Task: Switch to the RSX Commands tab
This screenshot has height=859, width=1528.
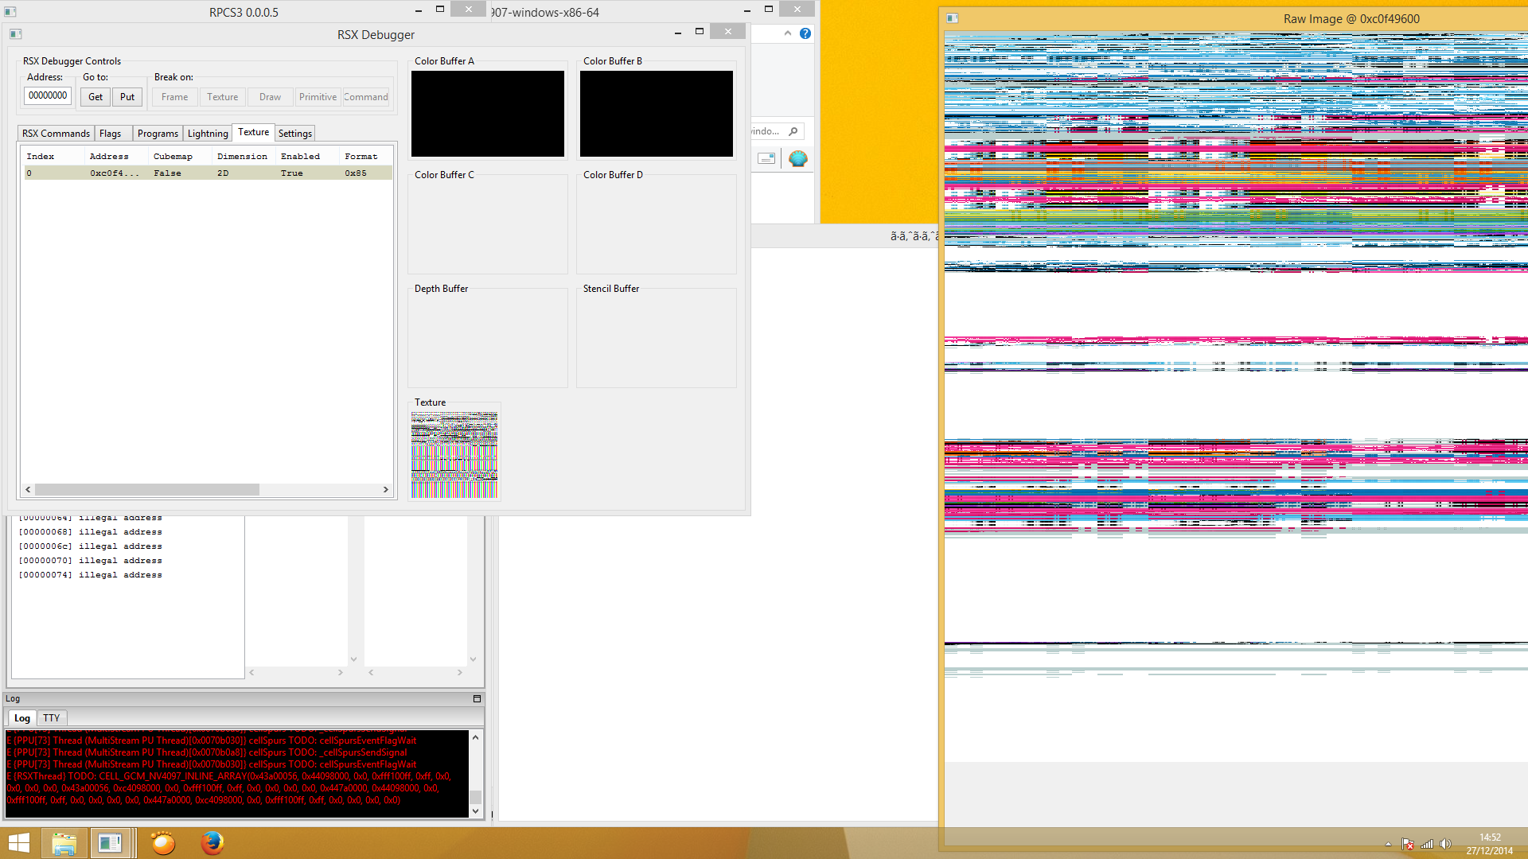Action: pos(56,134)
